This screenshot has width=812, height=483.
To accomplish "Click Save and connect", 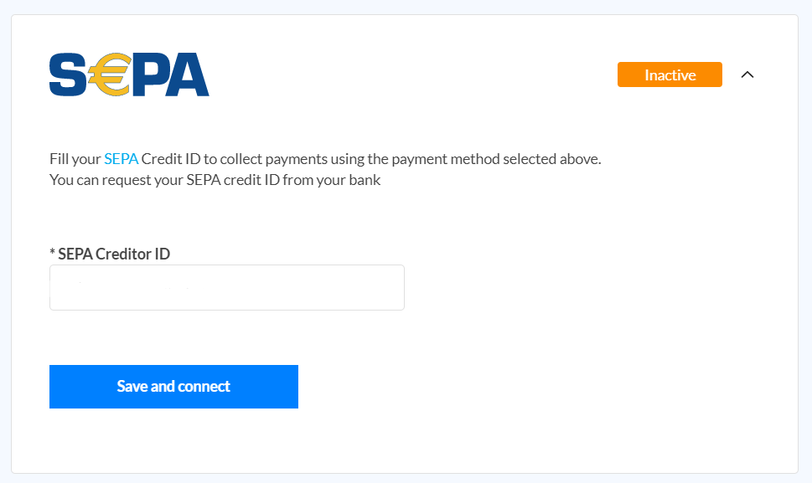I will pyautogui.click(x=173, y=386).
